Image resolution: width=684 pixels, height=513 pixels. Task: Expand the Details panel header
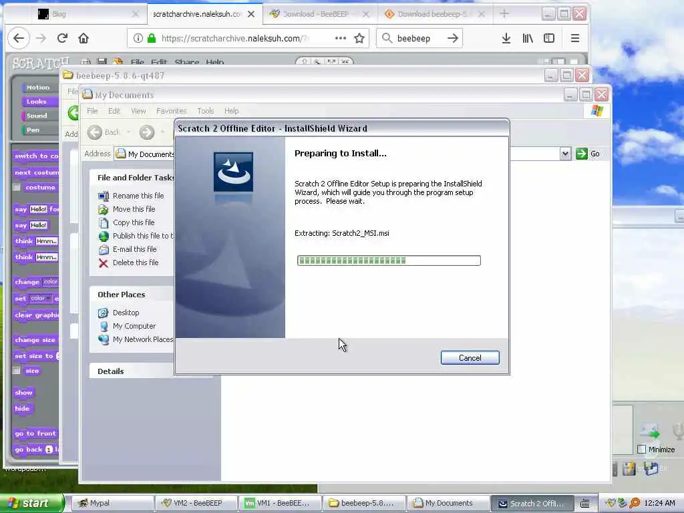tap(132, 371)
